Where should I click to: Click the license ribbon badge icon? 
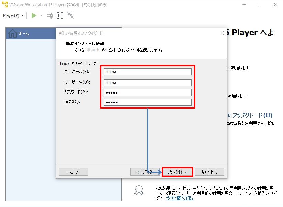139,190
